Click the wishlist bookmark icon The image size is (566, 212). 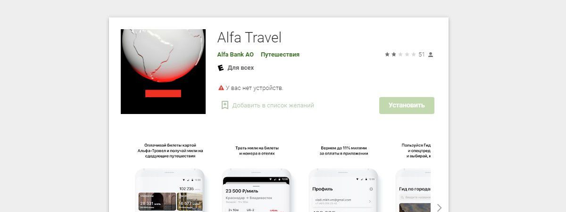[x=225, y=105]
